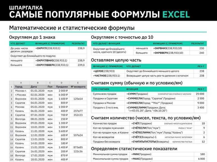Select column D header in spreadsheet
Screen dimensions: 217x162
pos(62,83)
